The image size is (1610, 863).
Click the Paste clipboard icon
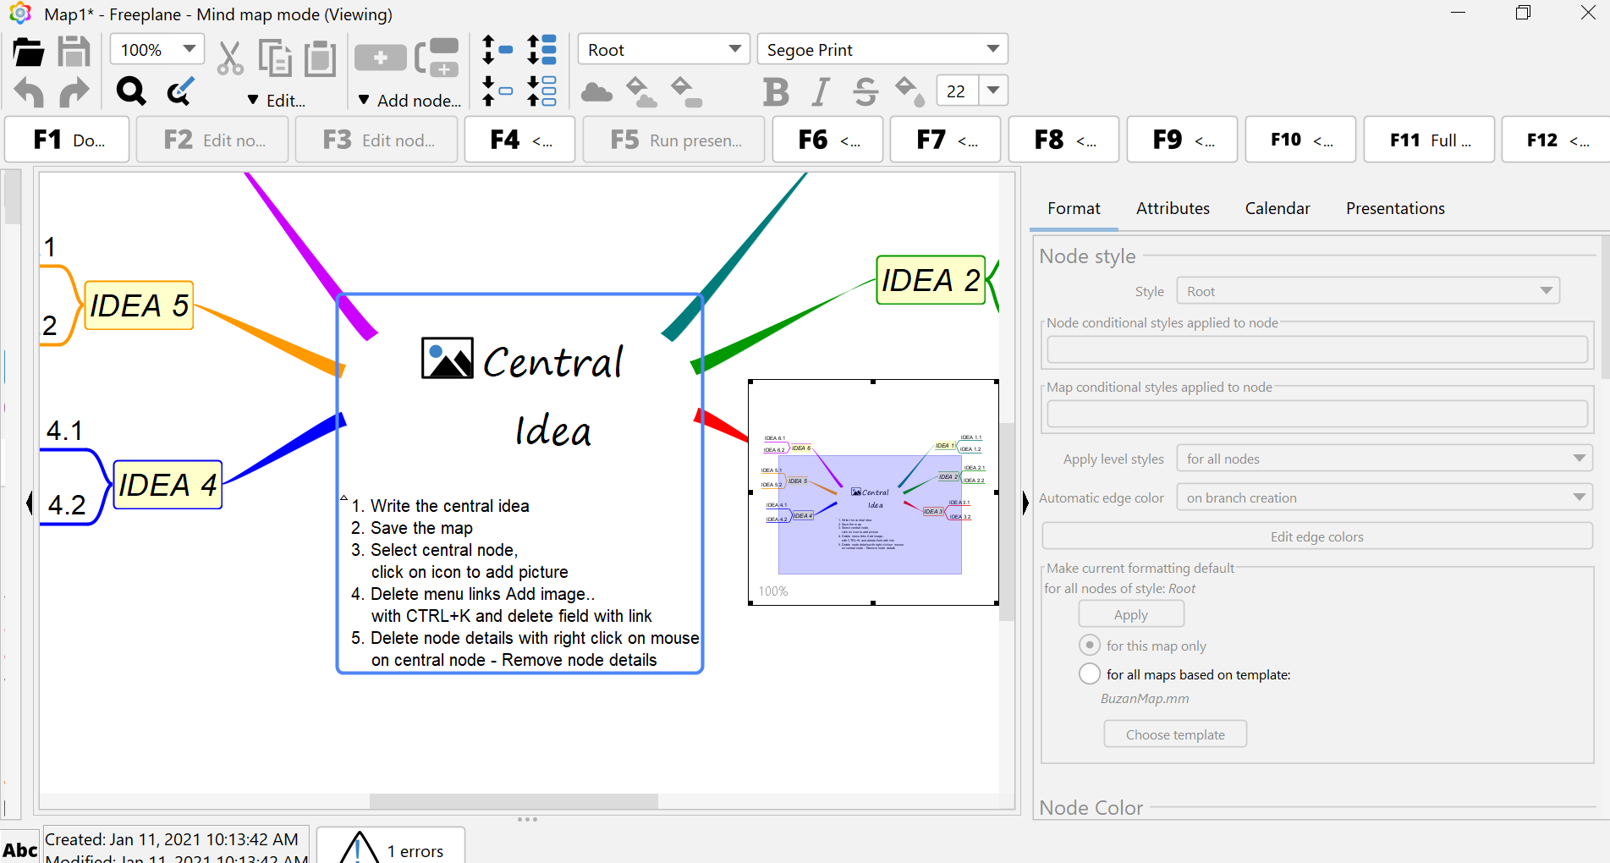(x=321, y=58)
